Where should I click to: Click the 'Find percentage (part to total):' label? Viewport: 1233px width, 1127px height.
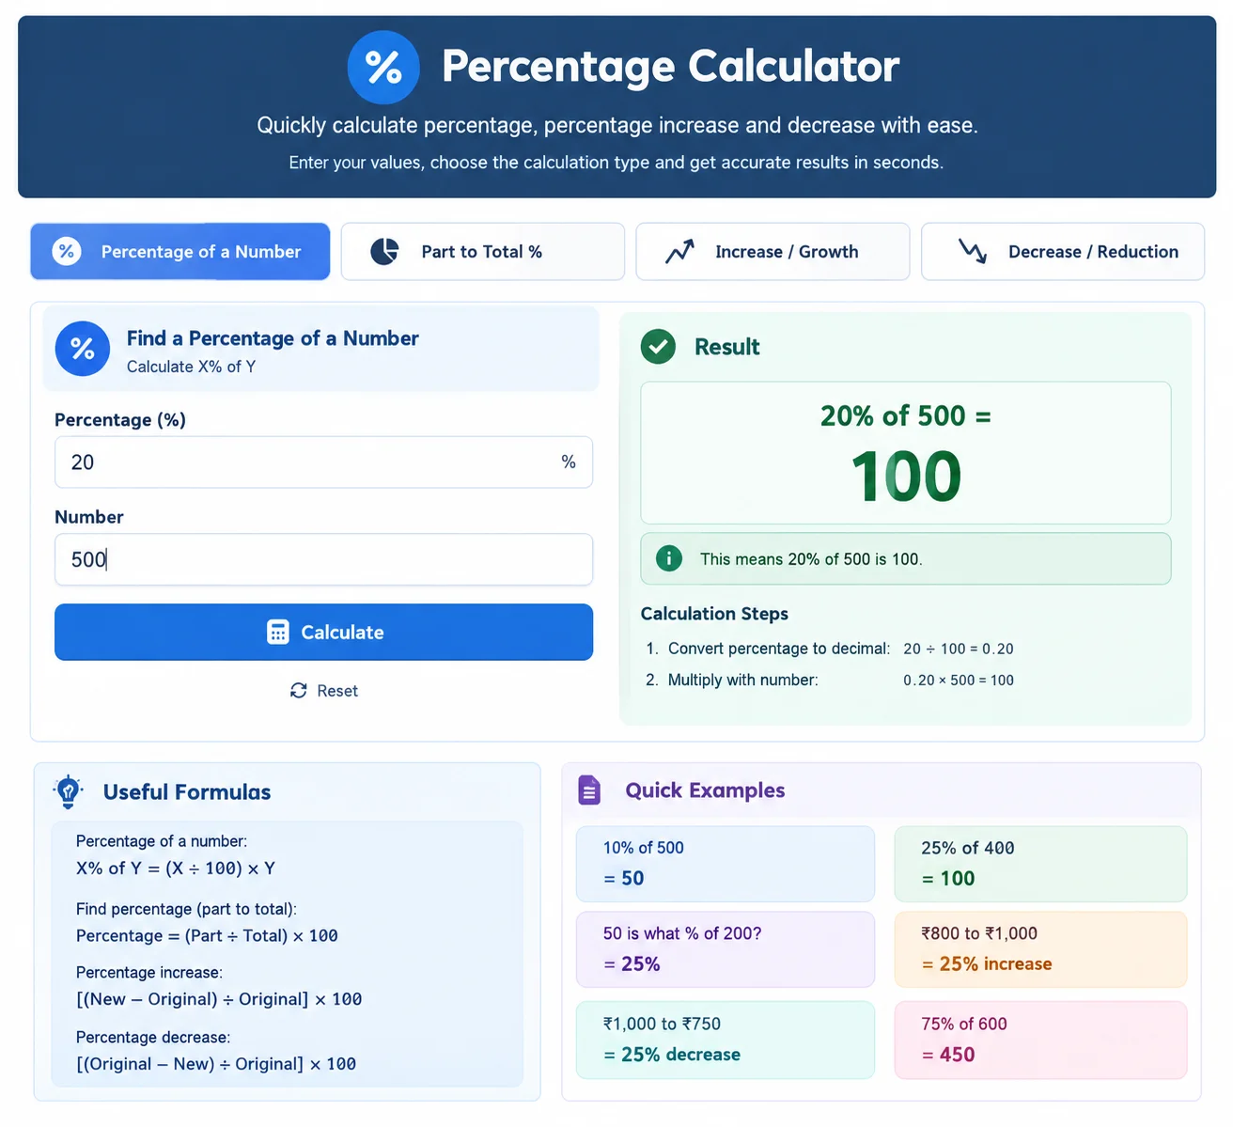point(186,909)
